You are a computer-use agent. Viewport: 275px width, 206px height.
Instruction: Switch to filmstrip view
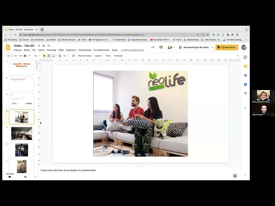10,177
